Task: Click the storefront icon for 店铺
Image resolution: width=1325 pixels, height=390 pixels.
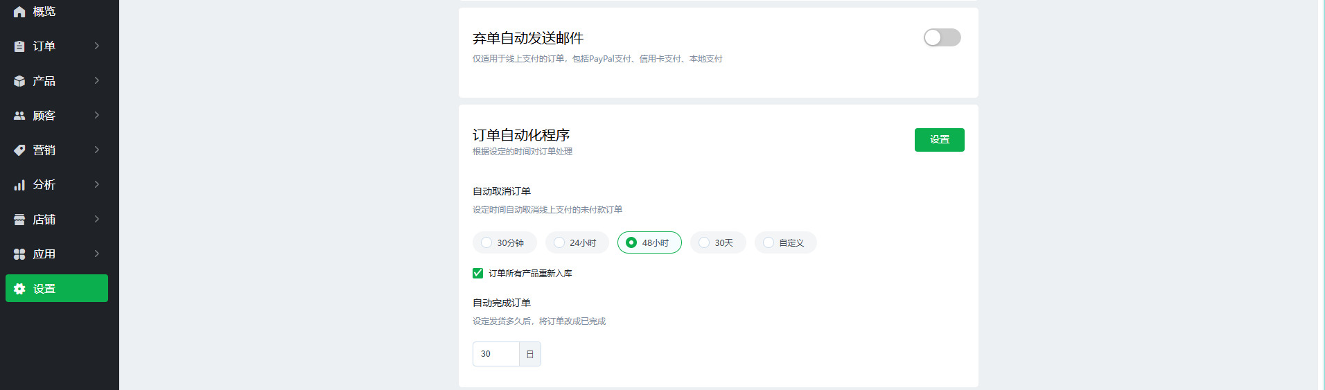Action: 19,220
